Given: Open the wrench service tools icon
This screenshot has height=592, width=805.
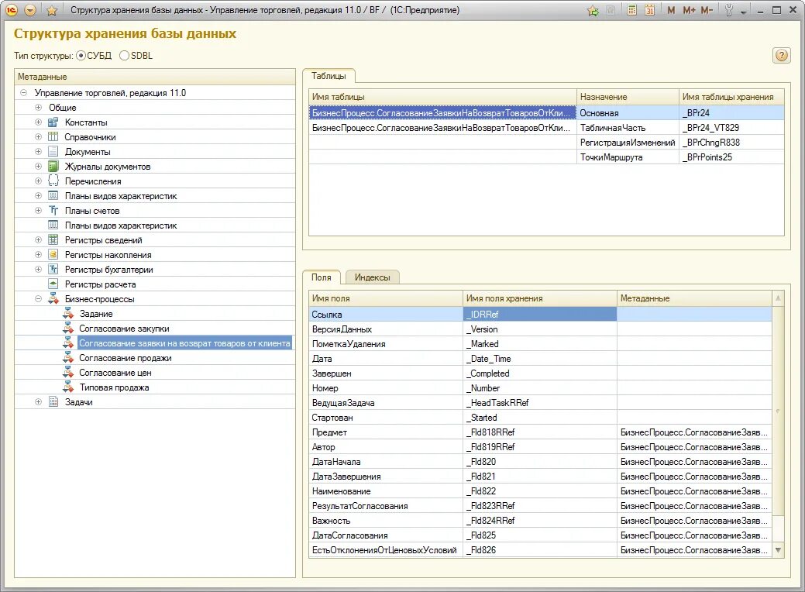Looking at the screenshot, I should [x=728, y=10].
